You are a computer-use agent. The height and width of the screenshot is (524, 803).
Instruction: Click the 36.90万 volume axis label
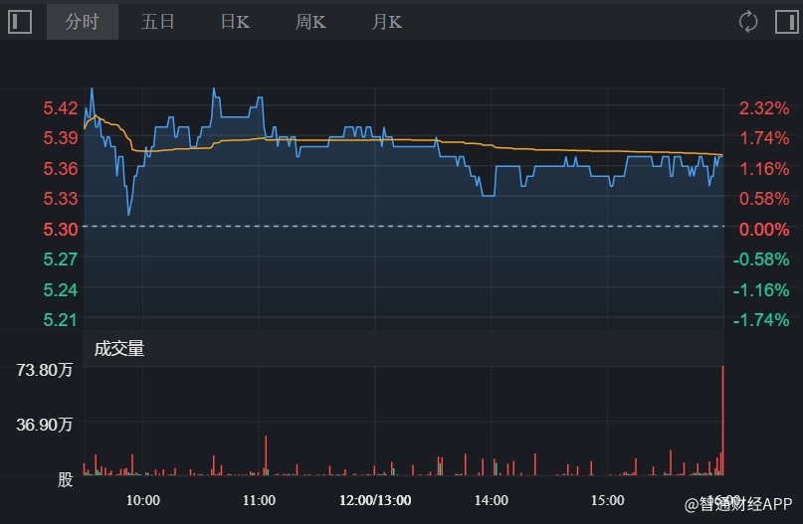click(x=45, y=425)
